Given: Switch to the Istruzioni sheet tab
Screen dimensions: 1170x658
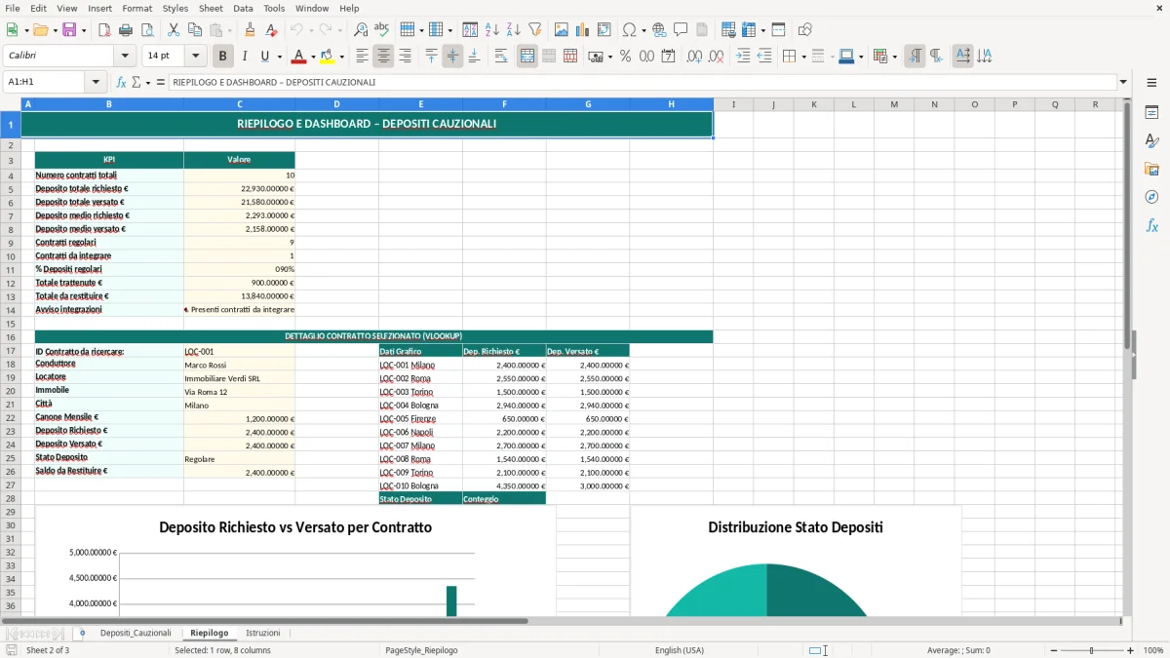Looking at the screenshot, I should tap(262, 633).
